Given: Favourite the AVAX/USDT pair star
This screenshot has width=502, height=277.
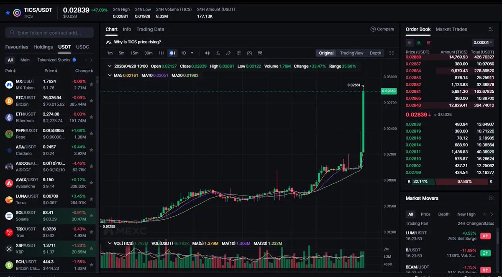Looking at the screenshot, I should [x=91, y=183].
